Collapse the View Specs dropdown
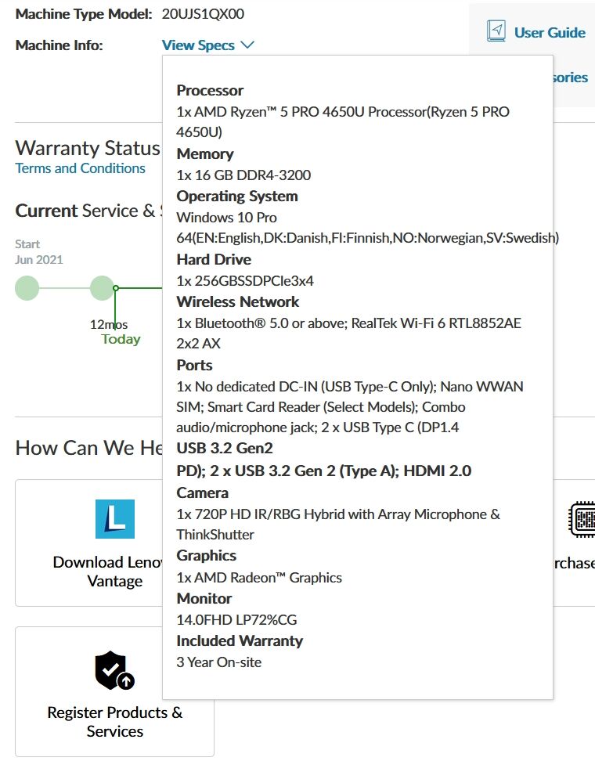This screenshot has height=761, width=595. point(198,45)
